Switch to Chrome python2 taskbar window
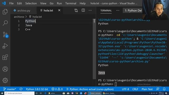 (x=109, y=93)
